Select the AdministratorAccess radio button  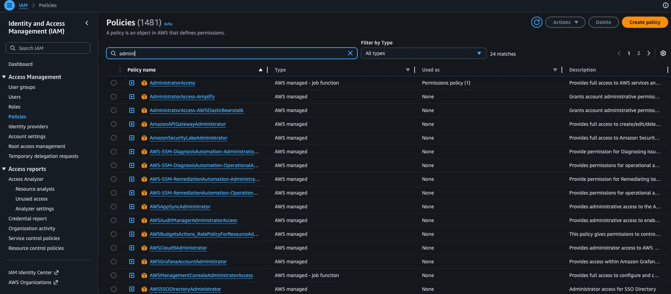[114, 83]
